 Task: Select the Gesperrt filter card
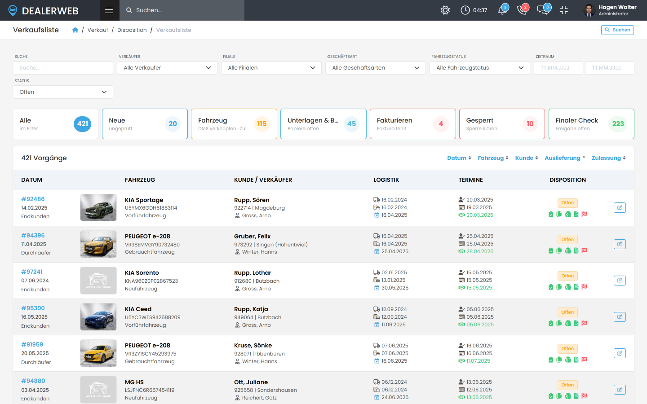[x=502, y=124]
